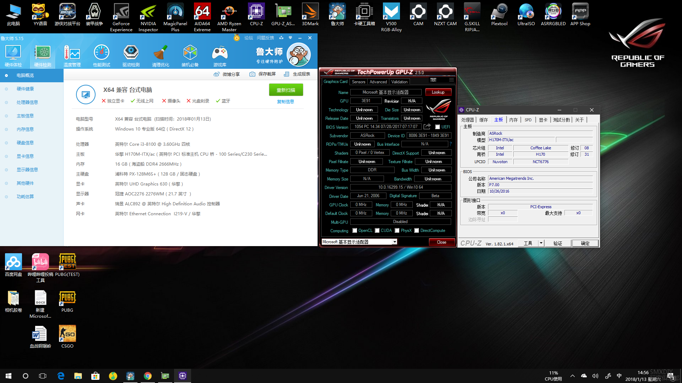Click the CPU-Z 确定 button

(x=585, y=243)
